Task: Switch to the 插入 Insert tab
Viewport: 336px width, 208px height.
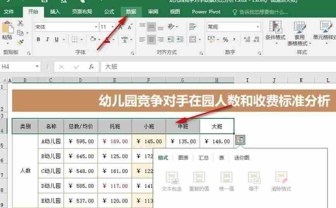Action: click(x=55, y=12)
